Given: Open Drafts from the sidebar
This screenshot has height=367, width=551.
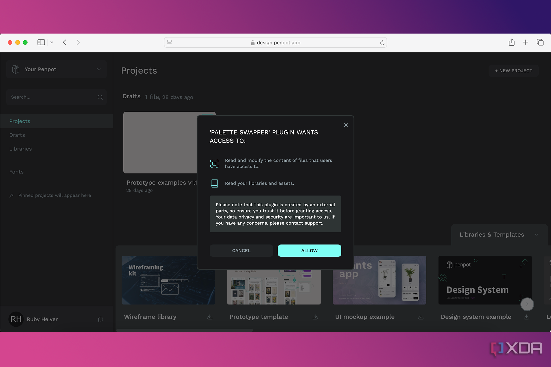Looking at the screenshot, I should 17,135.
